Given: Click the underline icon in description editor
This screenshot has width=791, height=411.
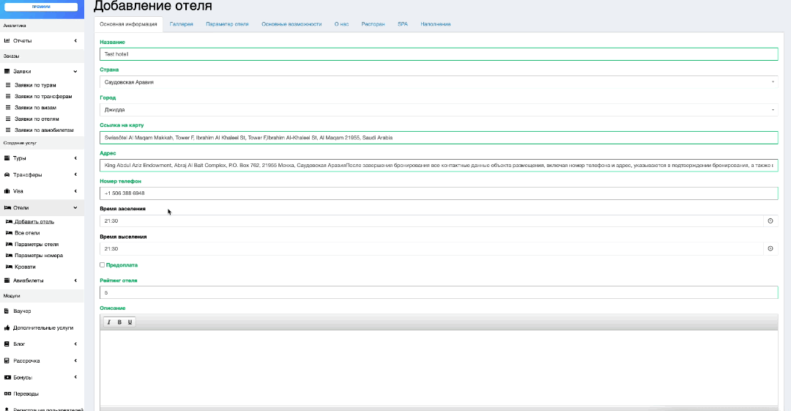Looking at the screenshot, I should pos(130,322).
